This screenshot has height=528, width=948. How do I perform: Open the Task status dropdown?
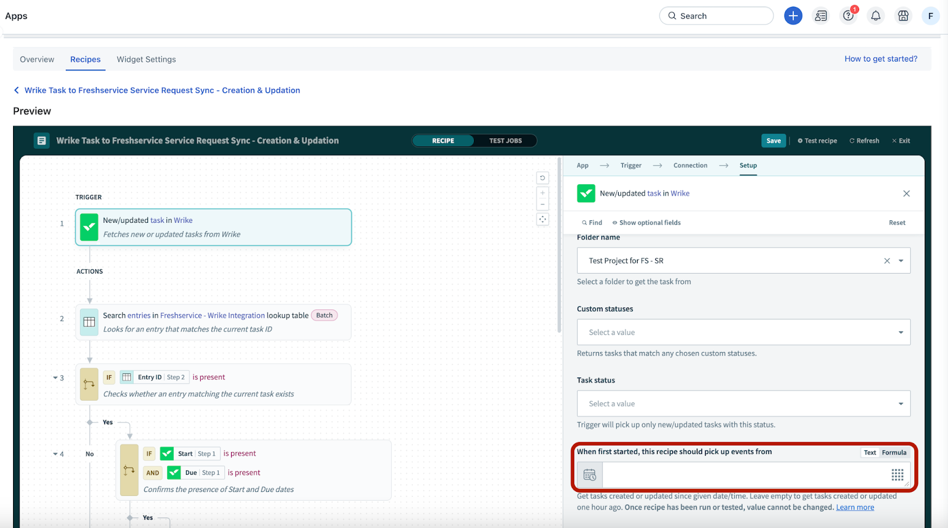744,404
